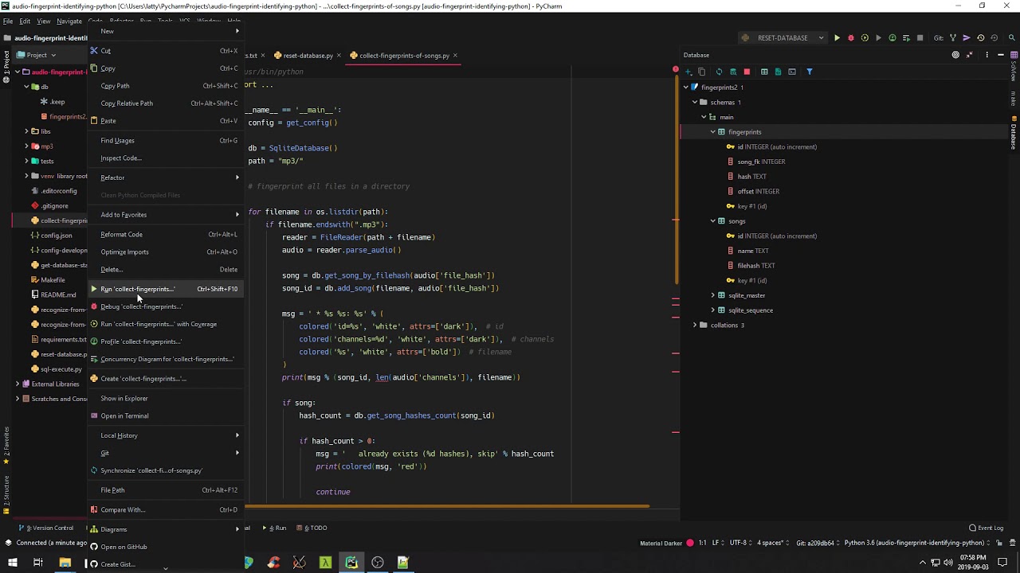This screenshot has height=573, width=1020.
Task: Open File Explorer from taskbar
Action: (65, 563)
